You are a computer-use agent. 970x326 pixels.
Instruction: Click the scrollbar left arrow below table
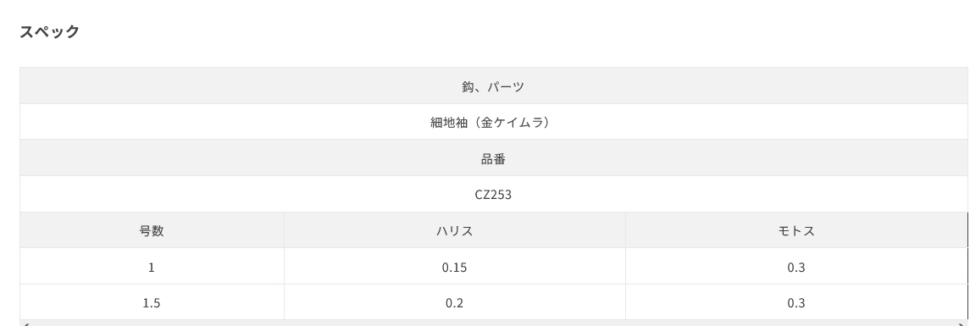(x=25, y=323)
